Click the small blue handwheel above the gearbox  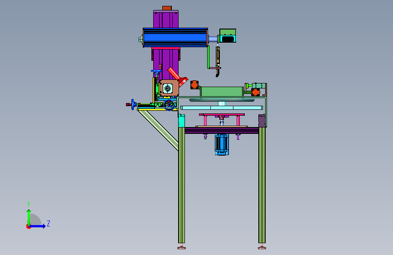pos(157,72)
